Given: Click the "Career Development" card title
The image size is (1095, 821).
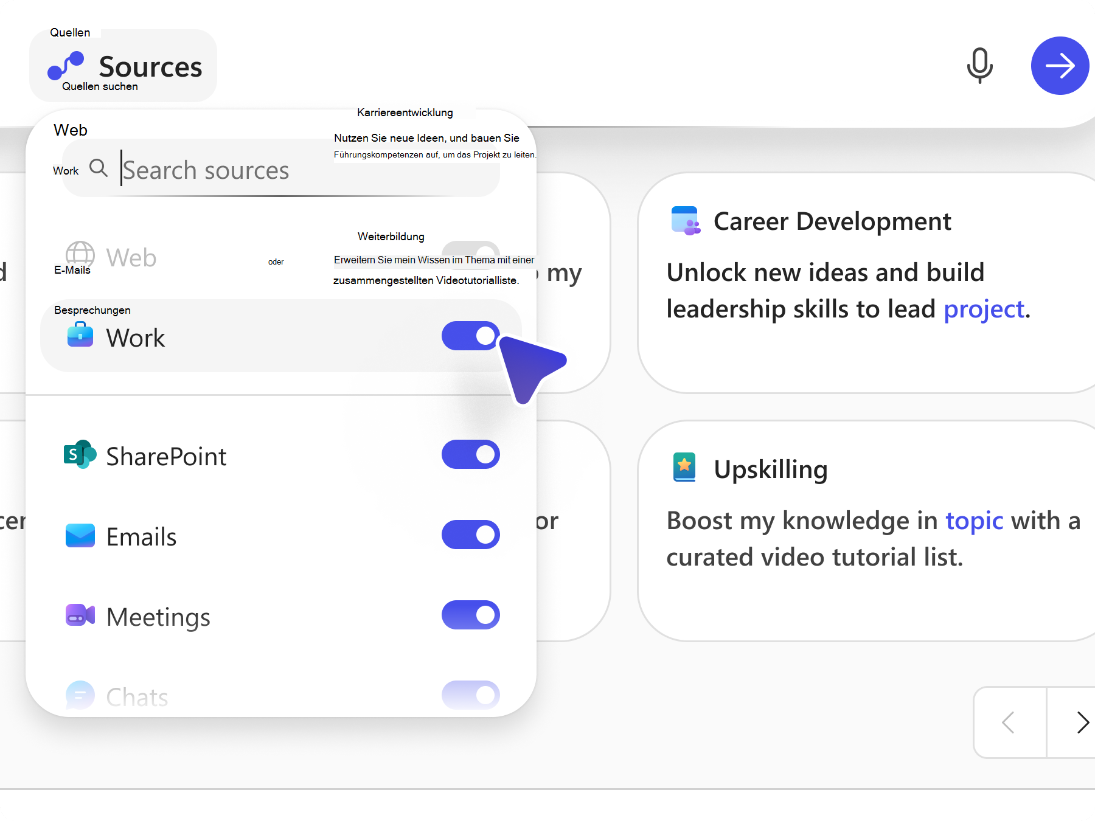Looking at the screenshot, I should click(x=832, y=221).
